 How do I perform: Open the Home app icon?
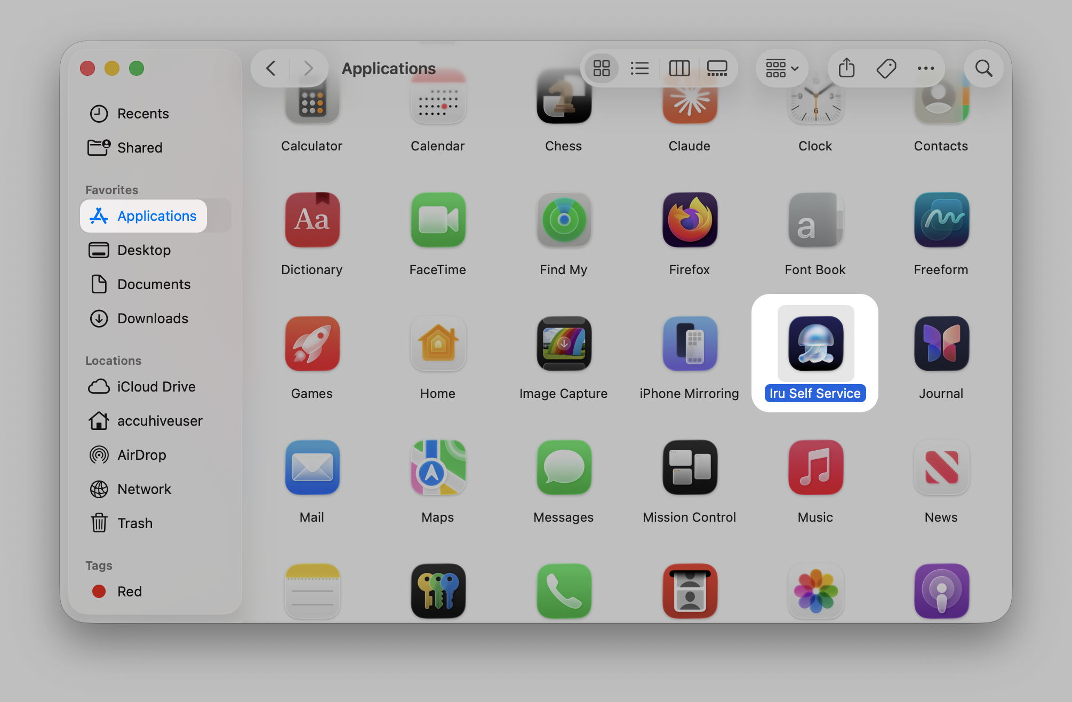coord(438,344)
